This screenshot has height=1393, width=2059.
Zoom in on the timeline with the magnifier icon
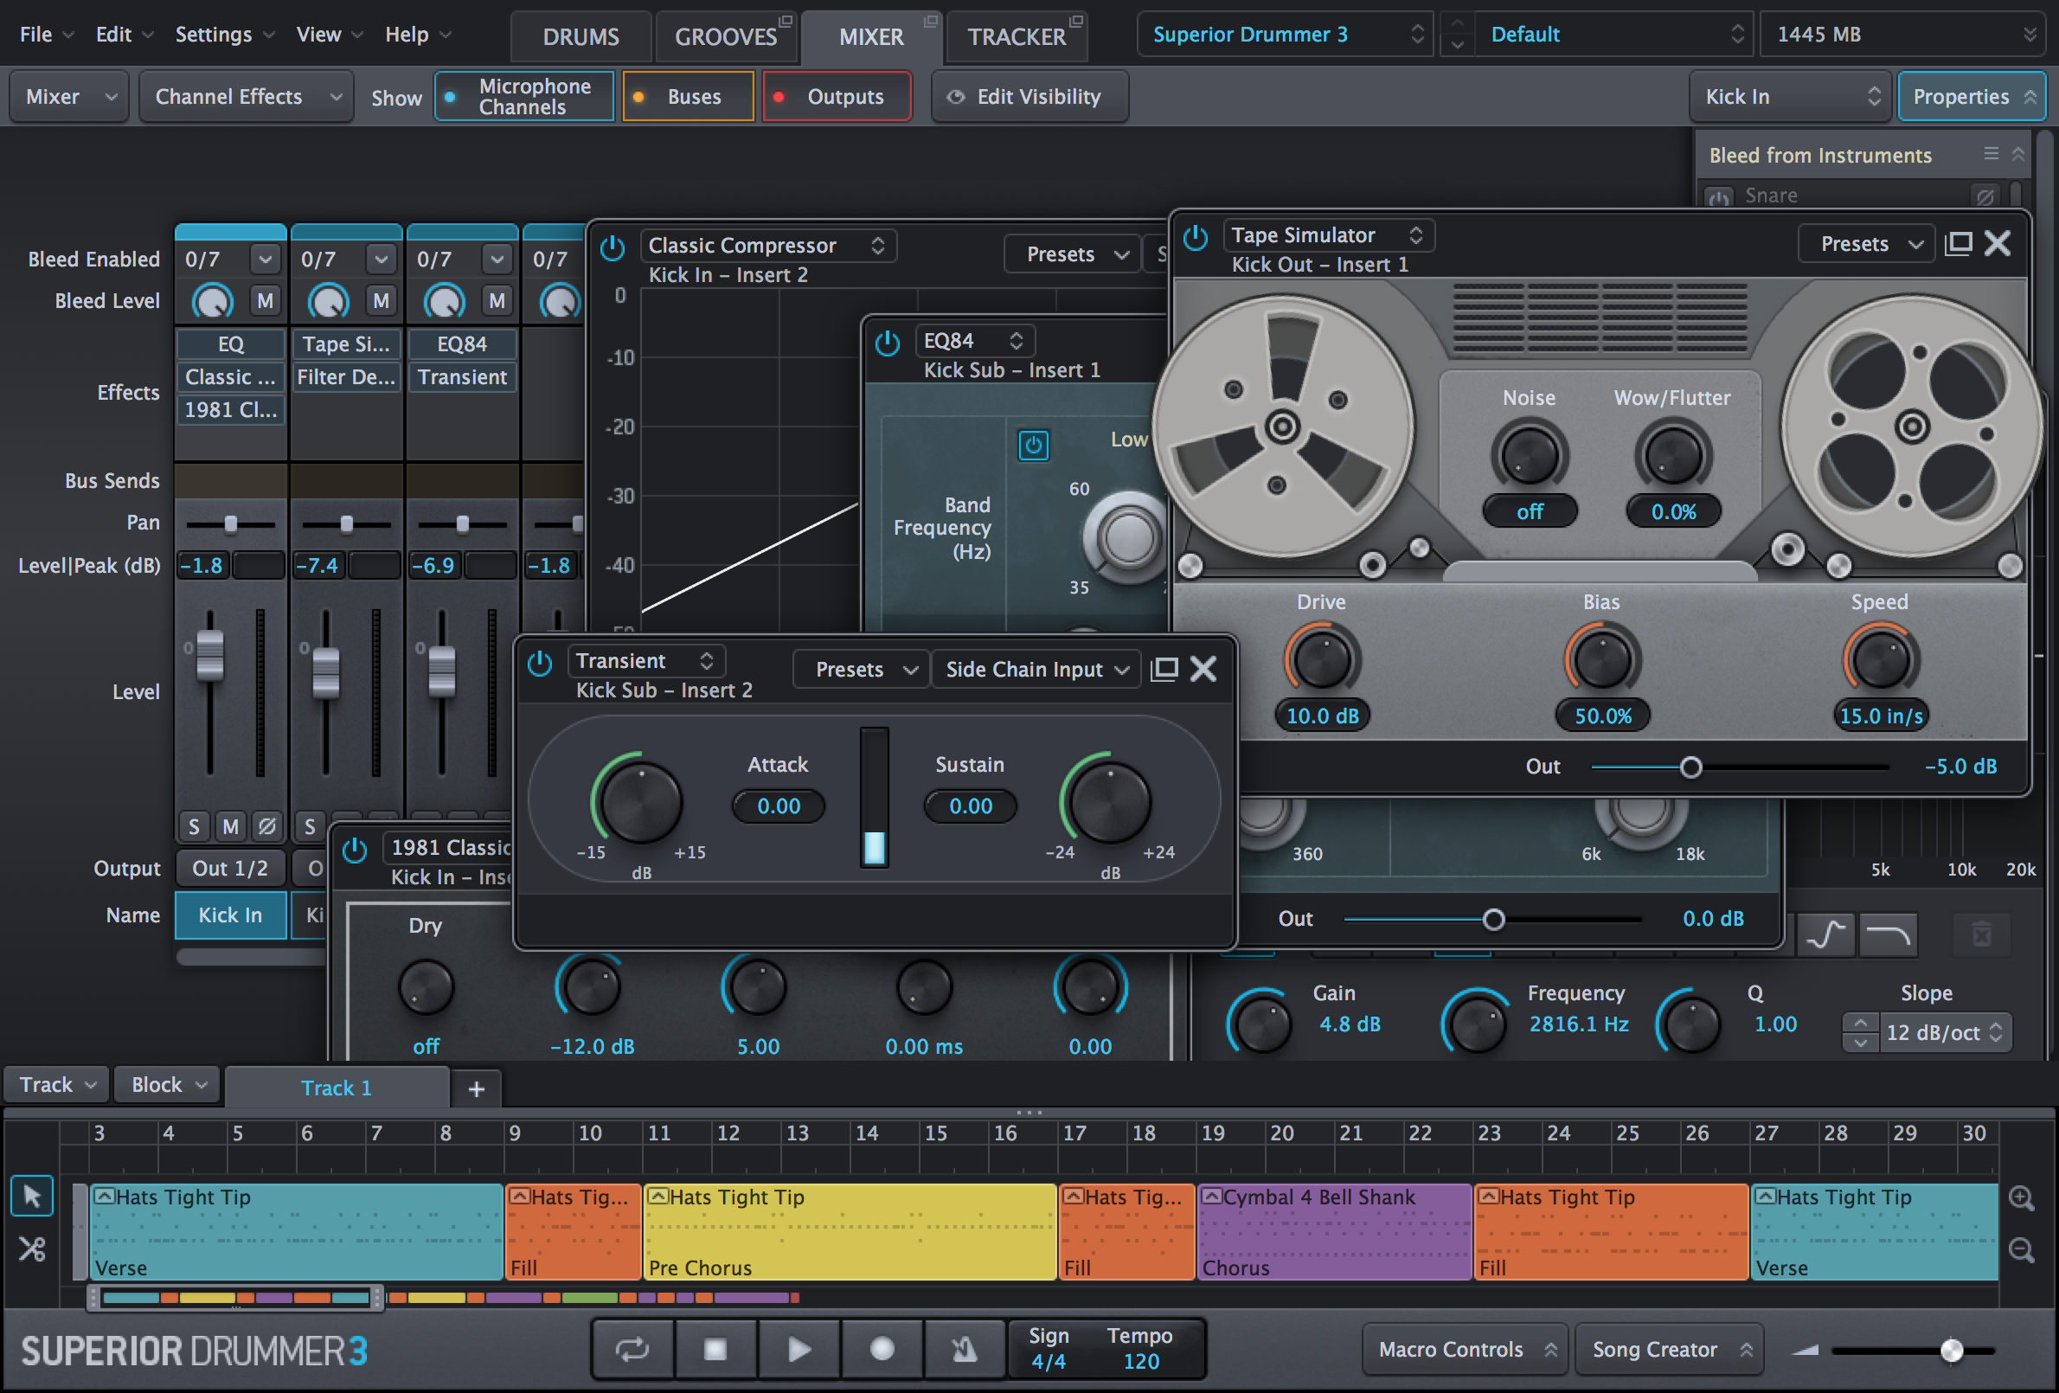[x=2023, y=1199]
